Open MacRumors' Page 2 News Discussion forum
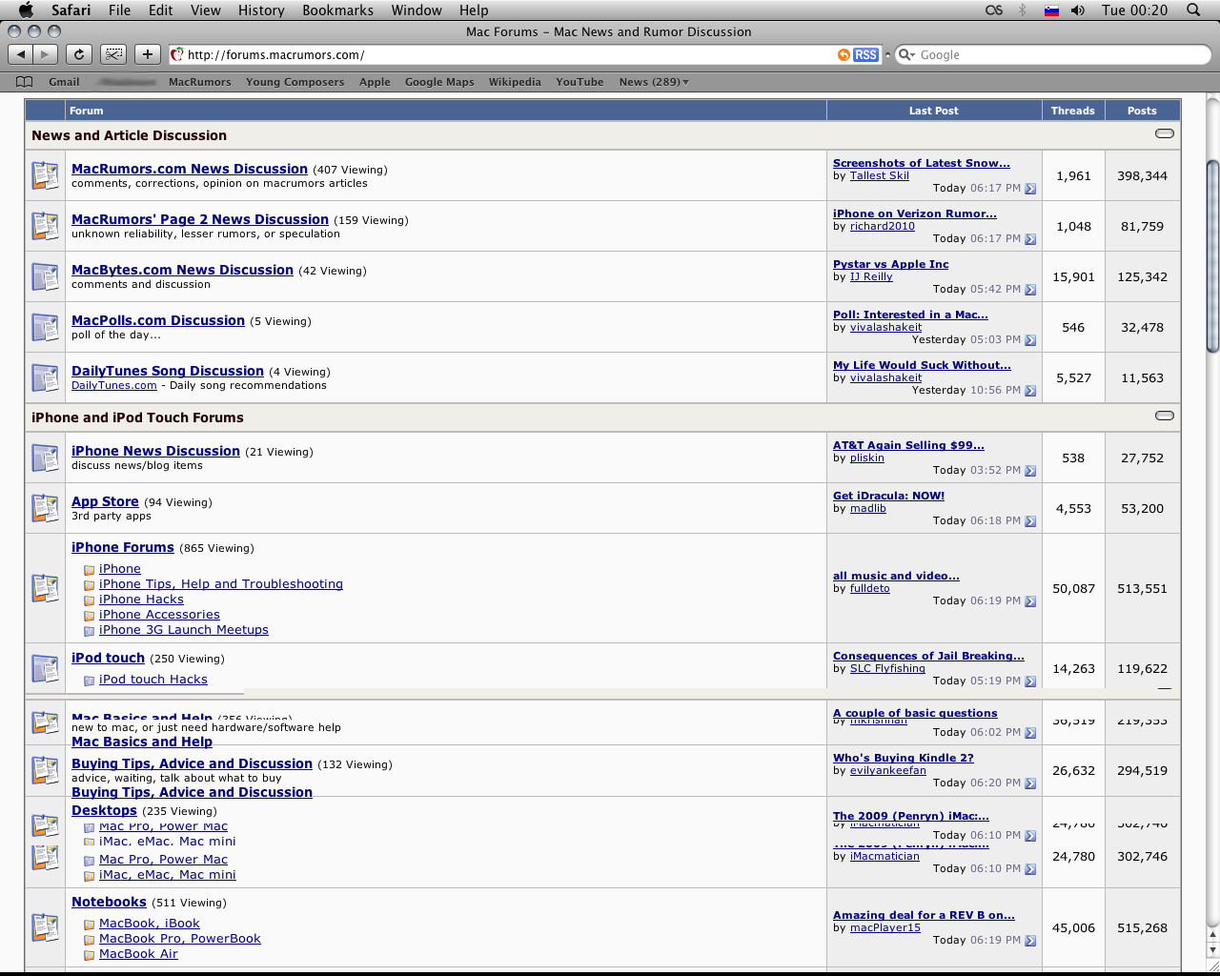The image size is (1220, 976). 200,219
